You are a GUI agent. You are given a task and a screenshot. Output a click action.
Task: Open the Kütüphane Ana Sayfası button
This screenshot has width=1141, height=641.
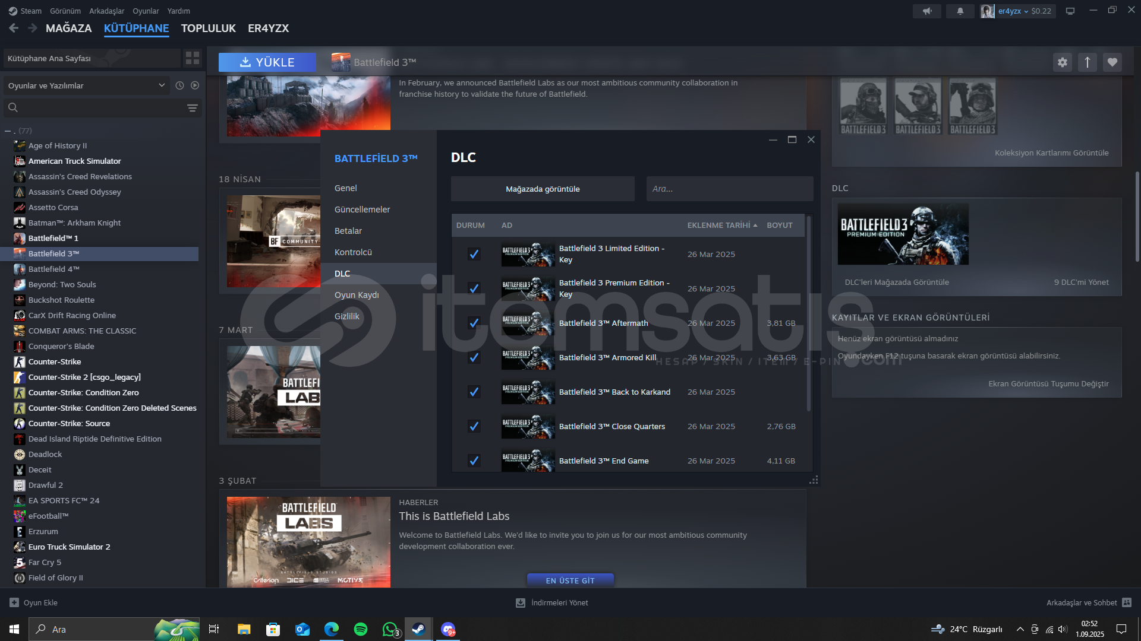pos(92,58)
